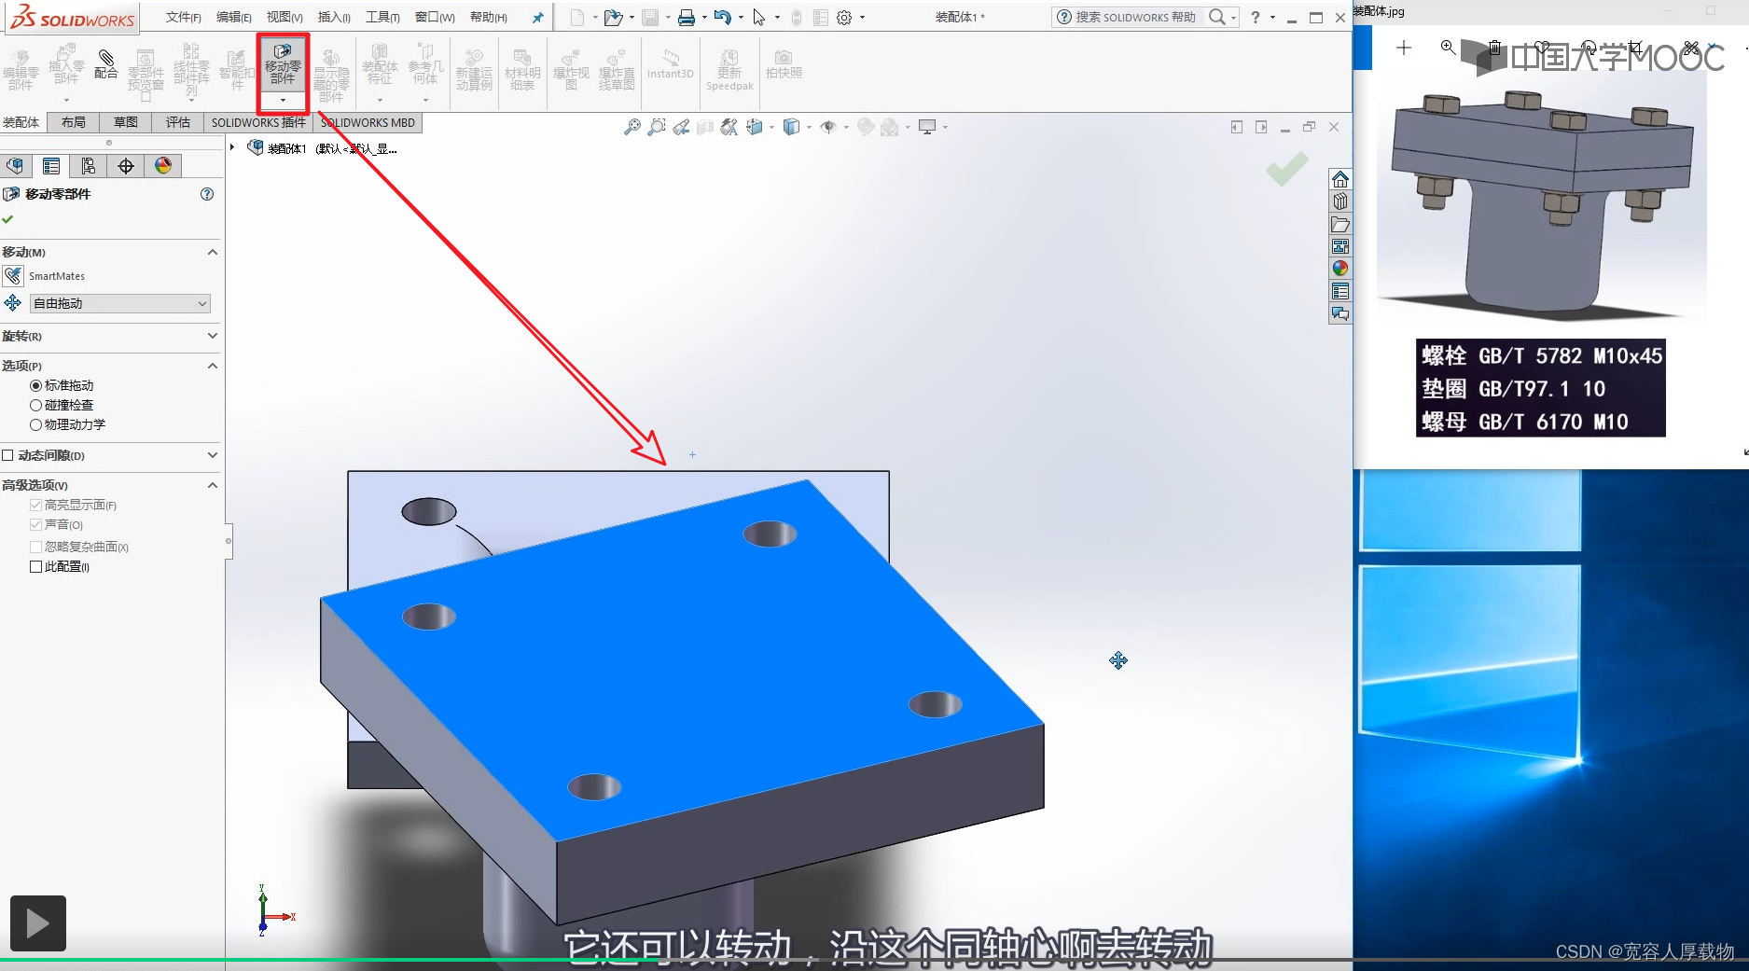Screen dimensions: 1749x971
Task: Open the ConfigurationManager tab icon
Action: coord(89,166)
